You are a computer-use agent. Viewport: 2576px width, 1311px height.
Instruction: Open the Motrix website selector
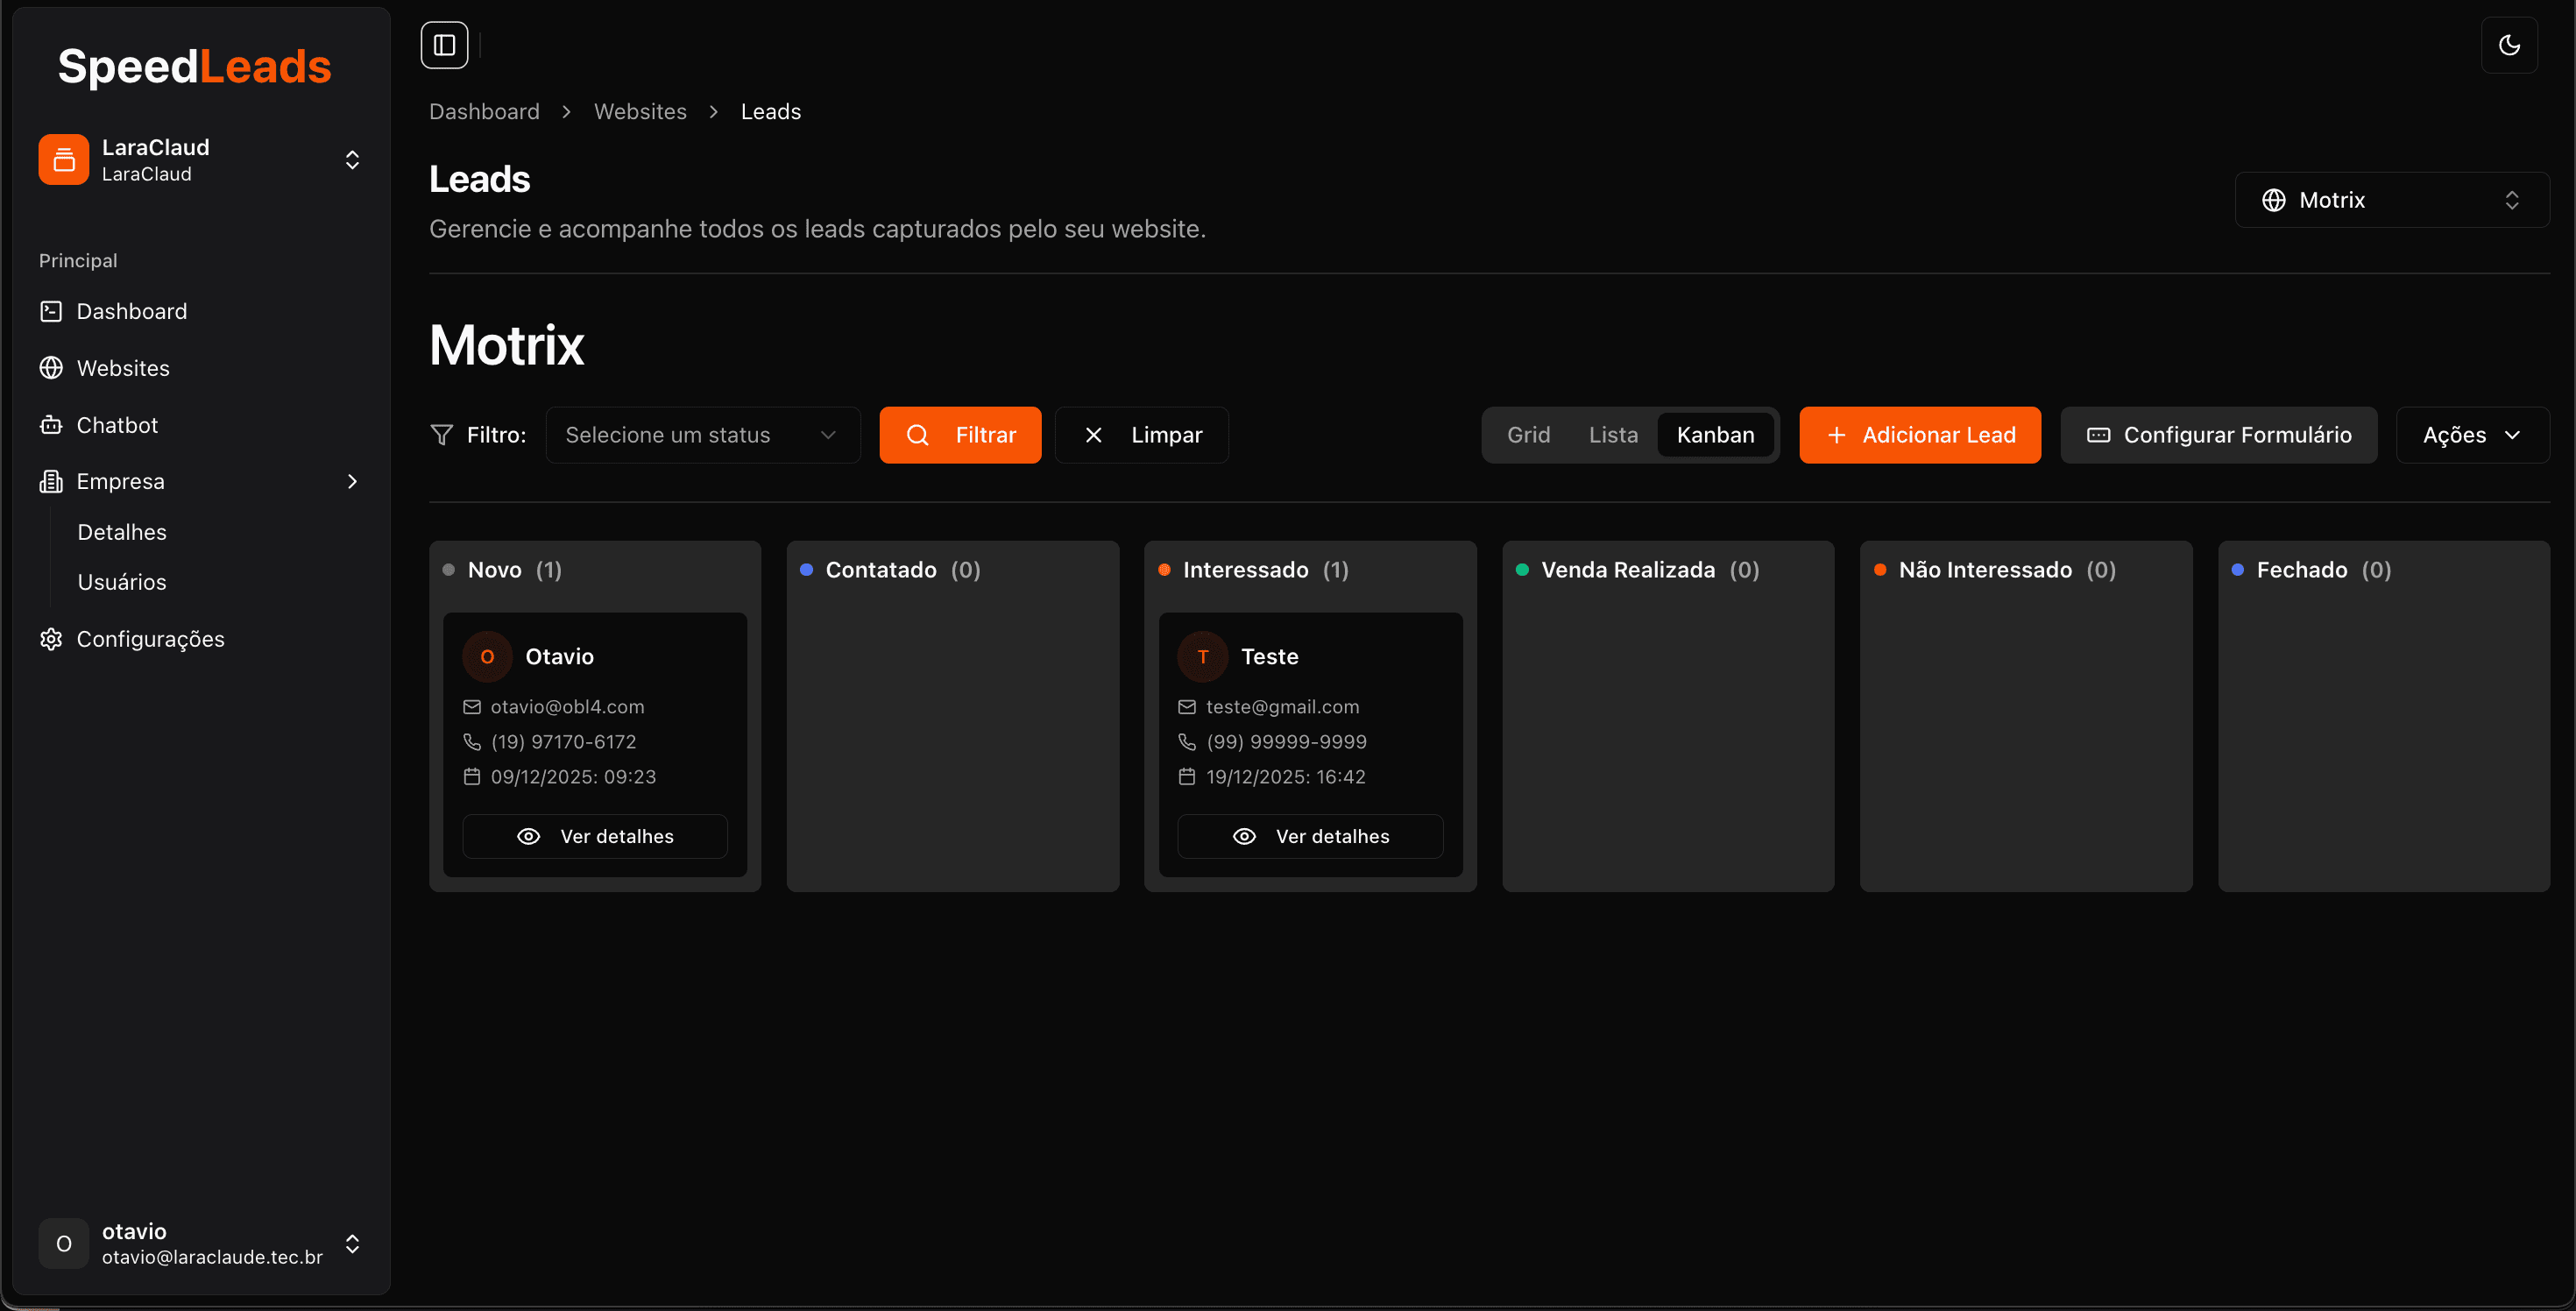(x=2392, y=199)
